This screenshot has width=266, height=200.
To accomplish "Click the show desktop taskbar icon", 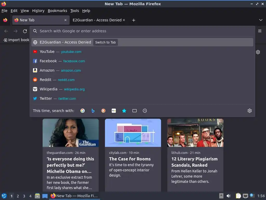I will [45, 196].
